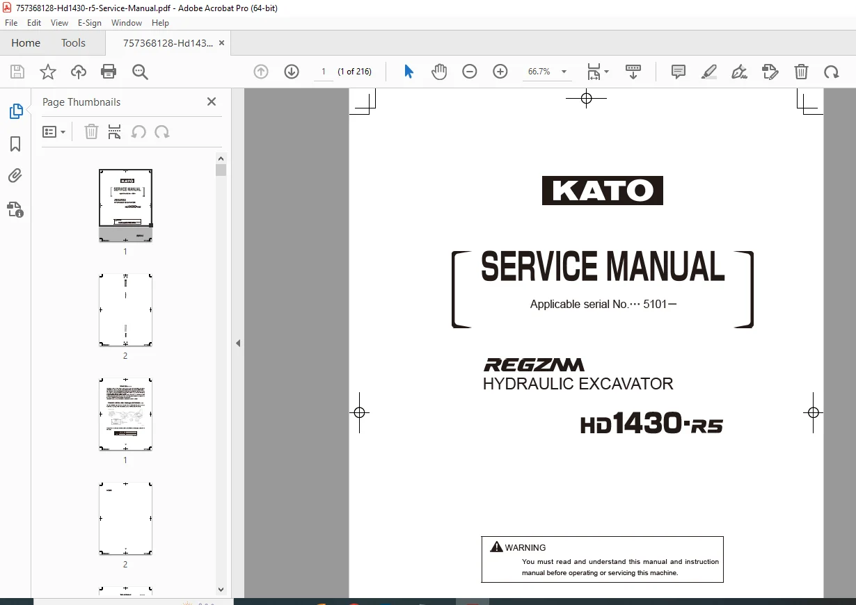Viewport: 856px width, 605px height.
Task: Go to previous page arrow
Action: [x=261, y=72]
